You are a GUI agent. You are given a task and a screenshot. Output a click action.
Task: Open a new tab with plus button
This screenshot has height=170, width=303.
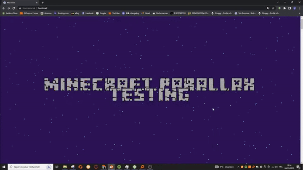[x=43, y=3]
